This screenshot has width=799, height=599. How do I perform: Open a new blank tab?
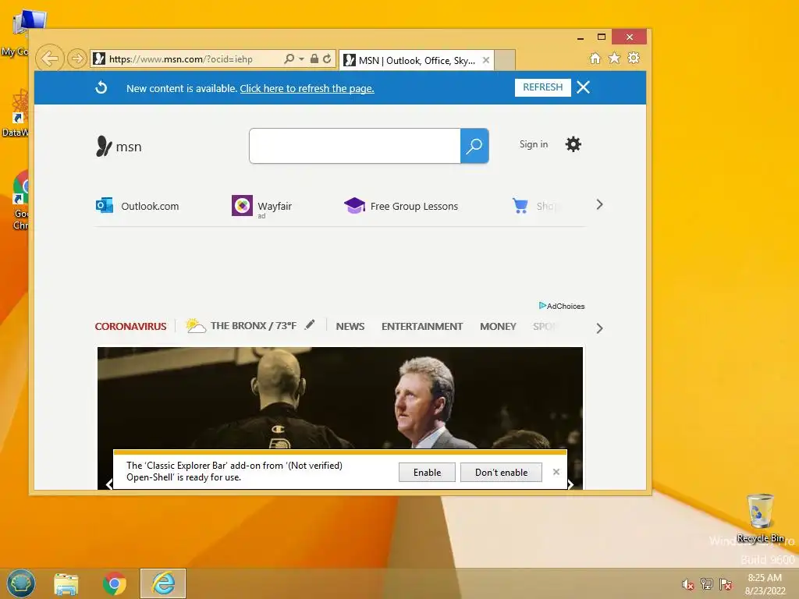(505, 60)
